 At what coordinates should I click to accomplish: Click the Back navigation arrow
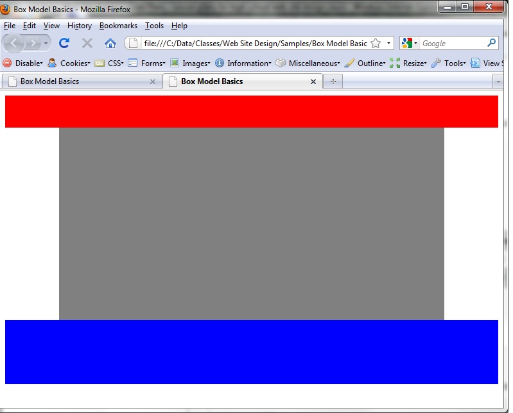tap(13, 43)
